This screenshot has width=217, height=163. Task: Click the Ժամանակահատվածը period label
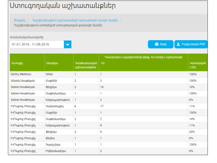tap(26, 37)
